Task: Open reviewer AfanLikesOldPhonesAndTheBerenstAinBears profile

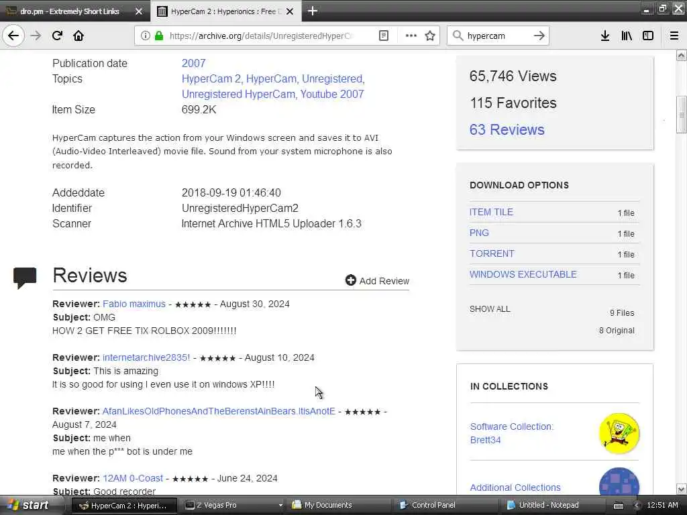Action: 219,411
